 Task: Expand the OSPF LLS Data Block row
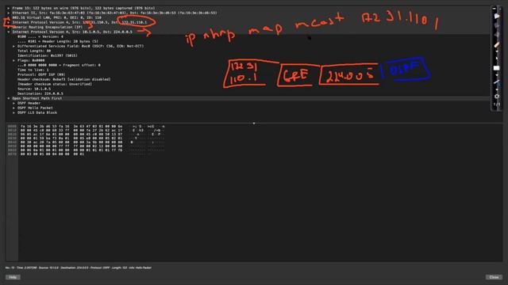coord(14,112)
